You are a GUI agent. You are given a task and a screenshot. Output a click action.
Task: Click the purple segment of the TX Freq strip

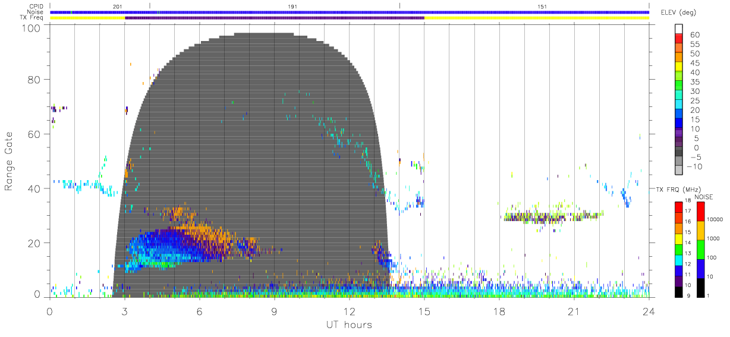[x=274, y=18]
